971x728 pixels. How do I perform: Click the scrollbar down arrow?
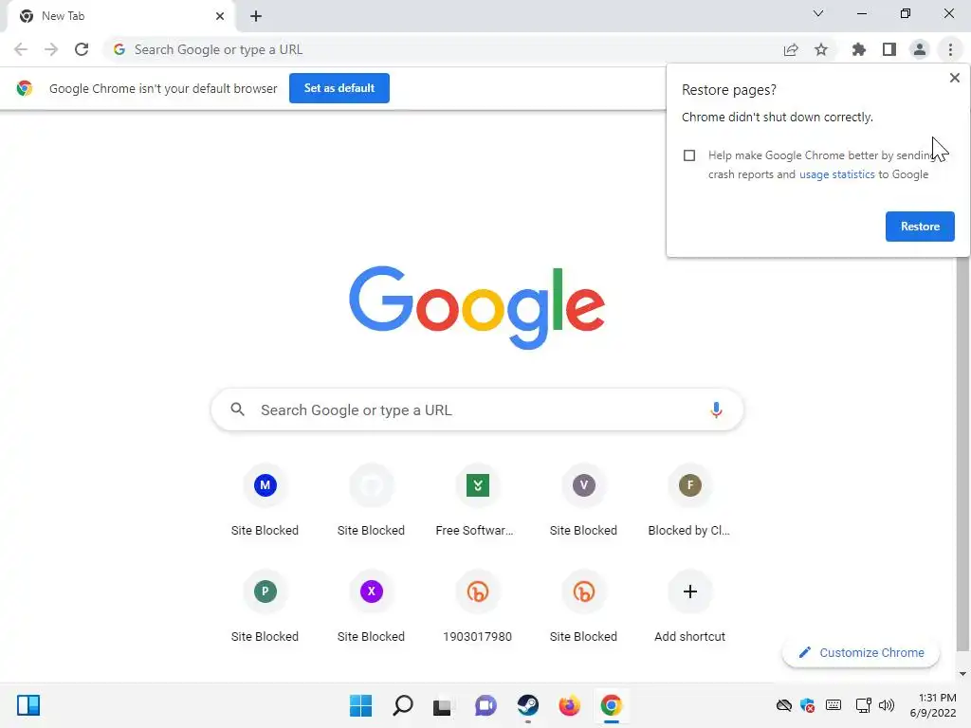point(962,674)
